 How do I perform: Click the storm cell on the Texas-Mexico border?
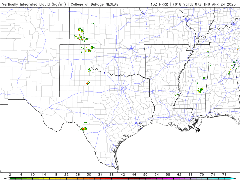coord(84,129)
